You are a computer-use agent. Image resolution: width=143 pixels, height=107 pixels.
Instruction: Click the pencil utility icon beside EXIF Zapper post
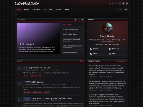click(x=19, y=83)
